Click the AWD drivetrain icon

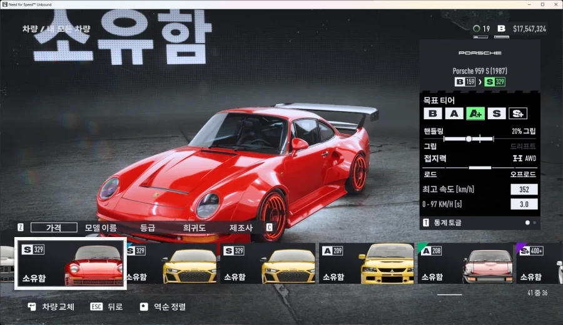click(x=517, y=158)
